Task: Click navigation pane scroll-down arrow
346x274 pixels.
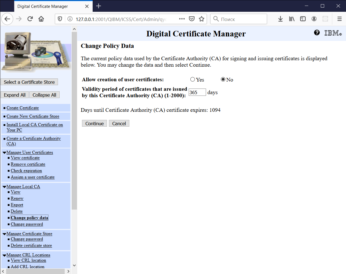Action: click(x=74, y=265)
